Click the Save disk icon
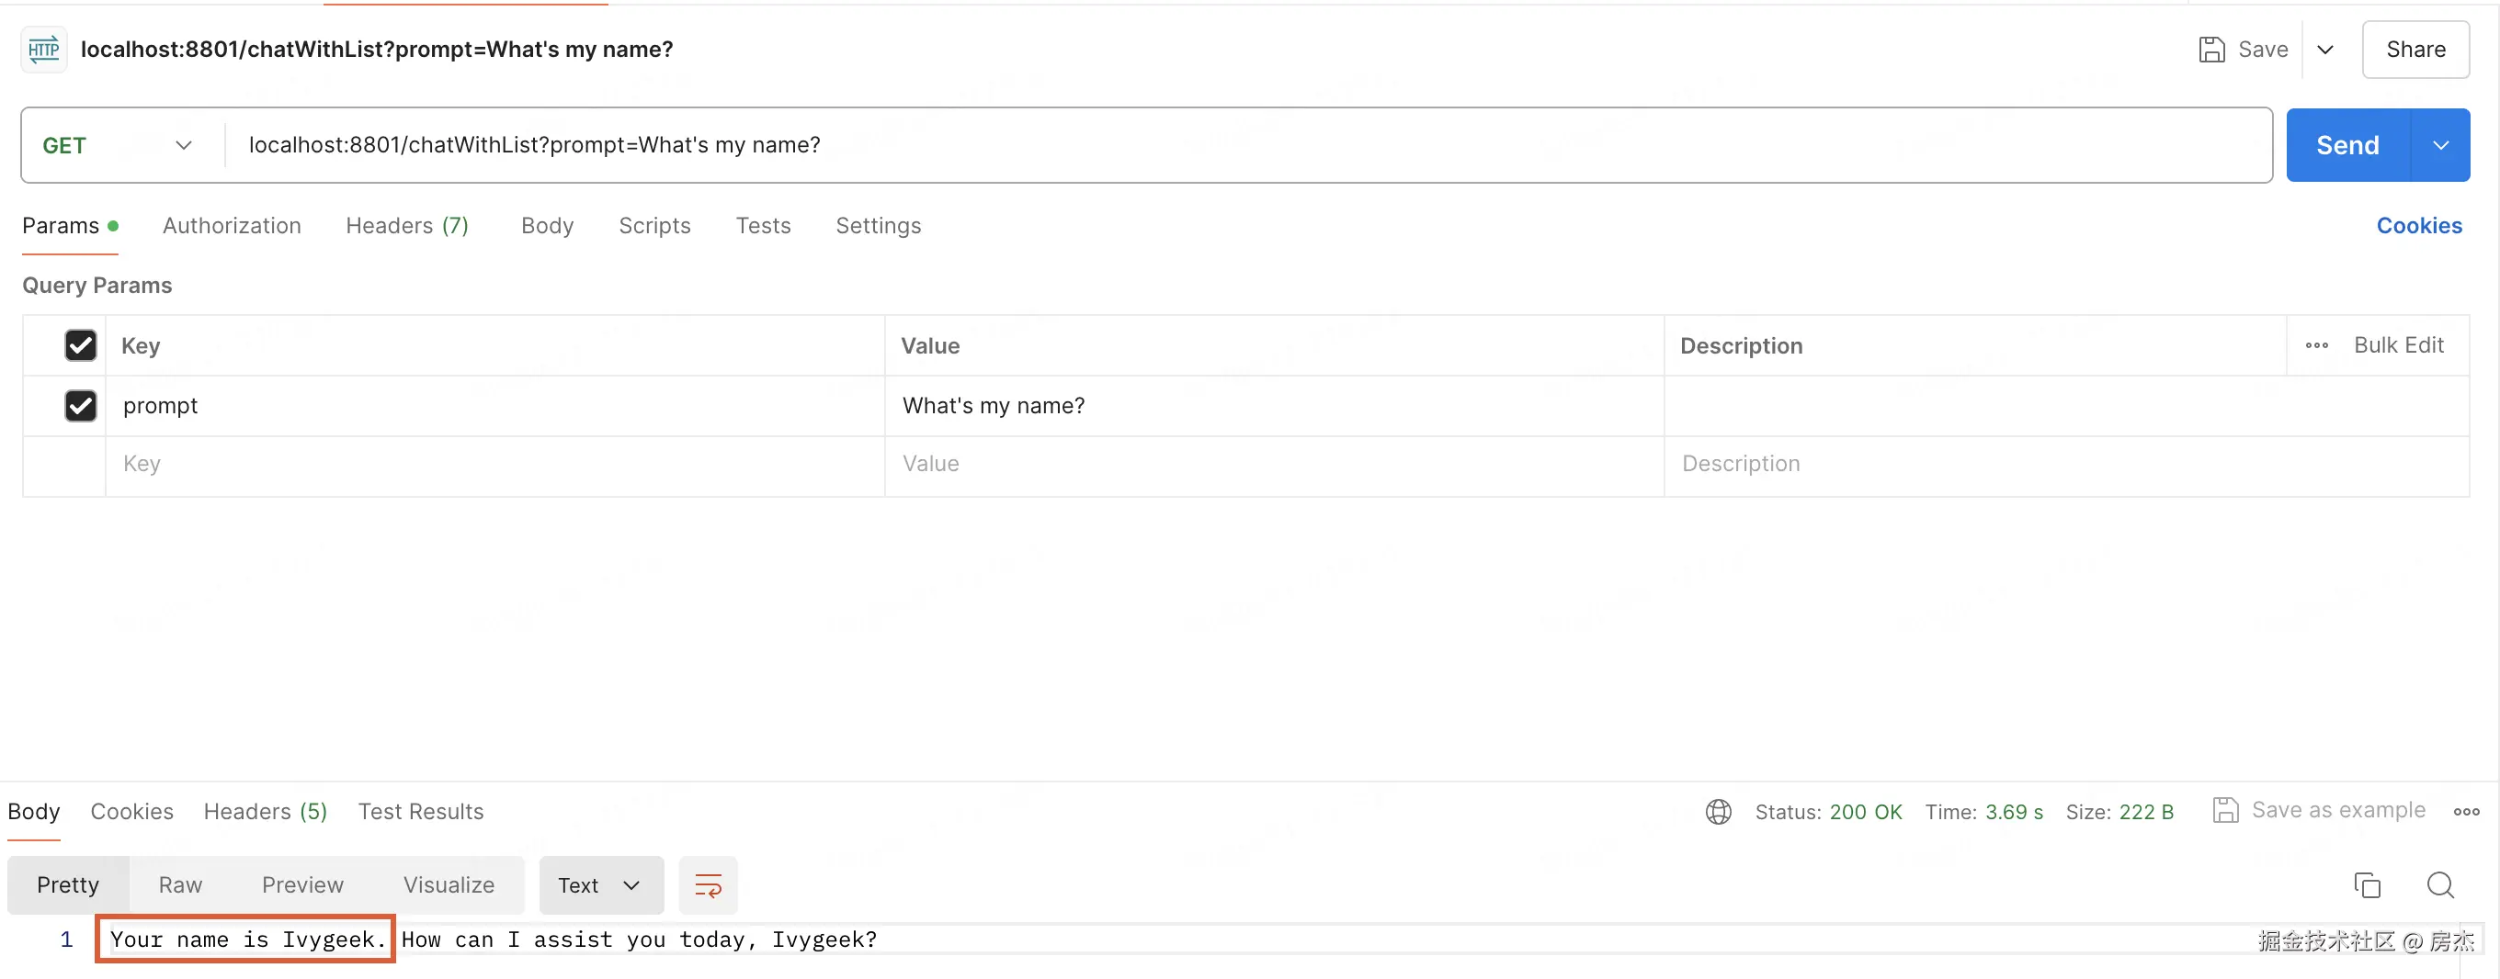This screenshot has width=2500, height=979. pos(2210,50)
